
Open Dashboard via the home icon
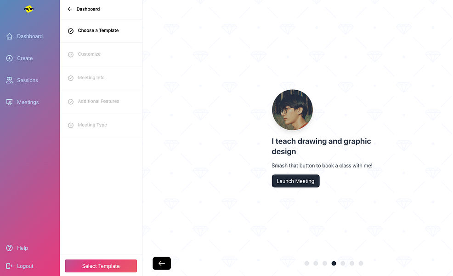point(10,36)
